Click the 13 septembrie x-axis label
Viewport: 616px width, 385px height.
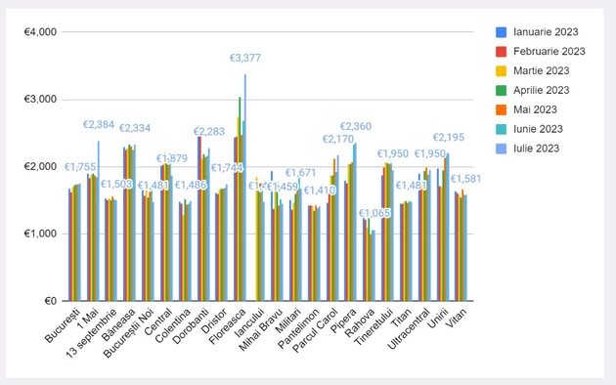(91, 333)
